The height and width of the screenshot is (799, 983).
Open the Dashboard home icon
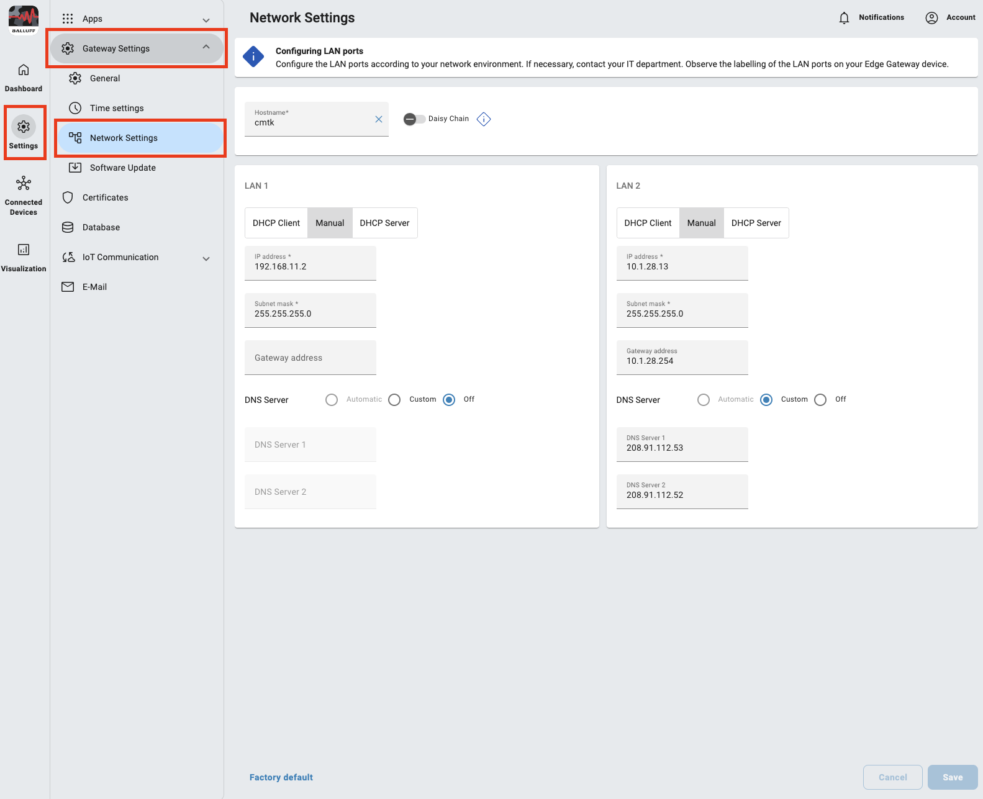(x=24, y=70)
